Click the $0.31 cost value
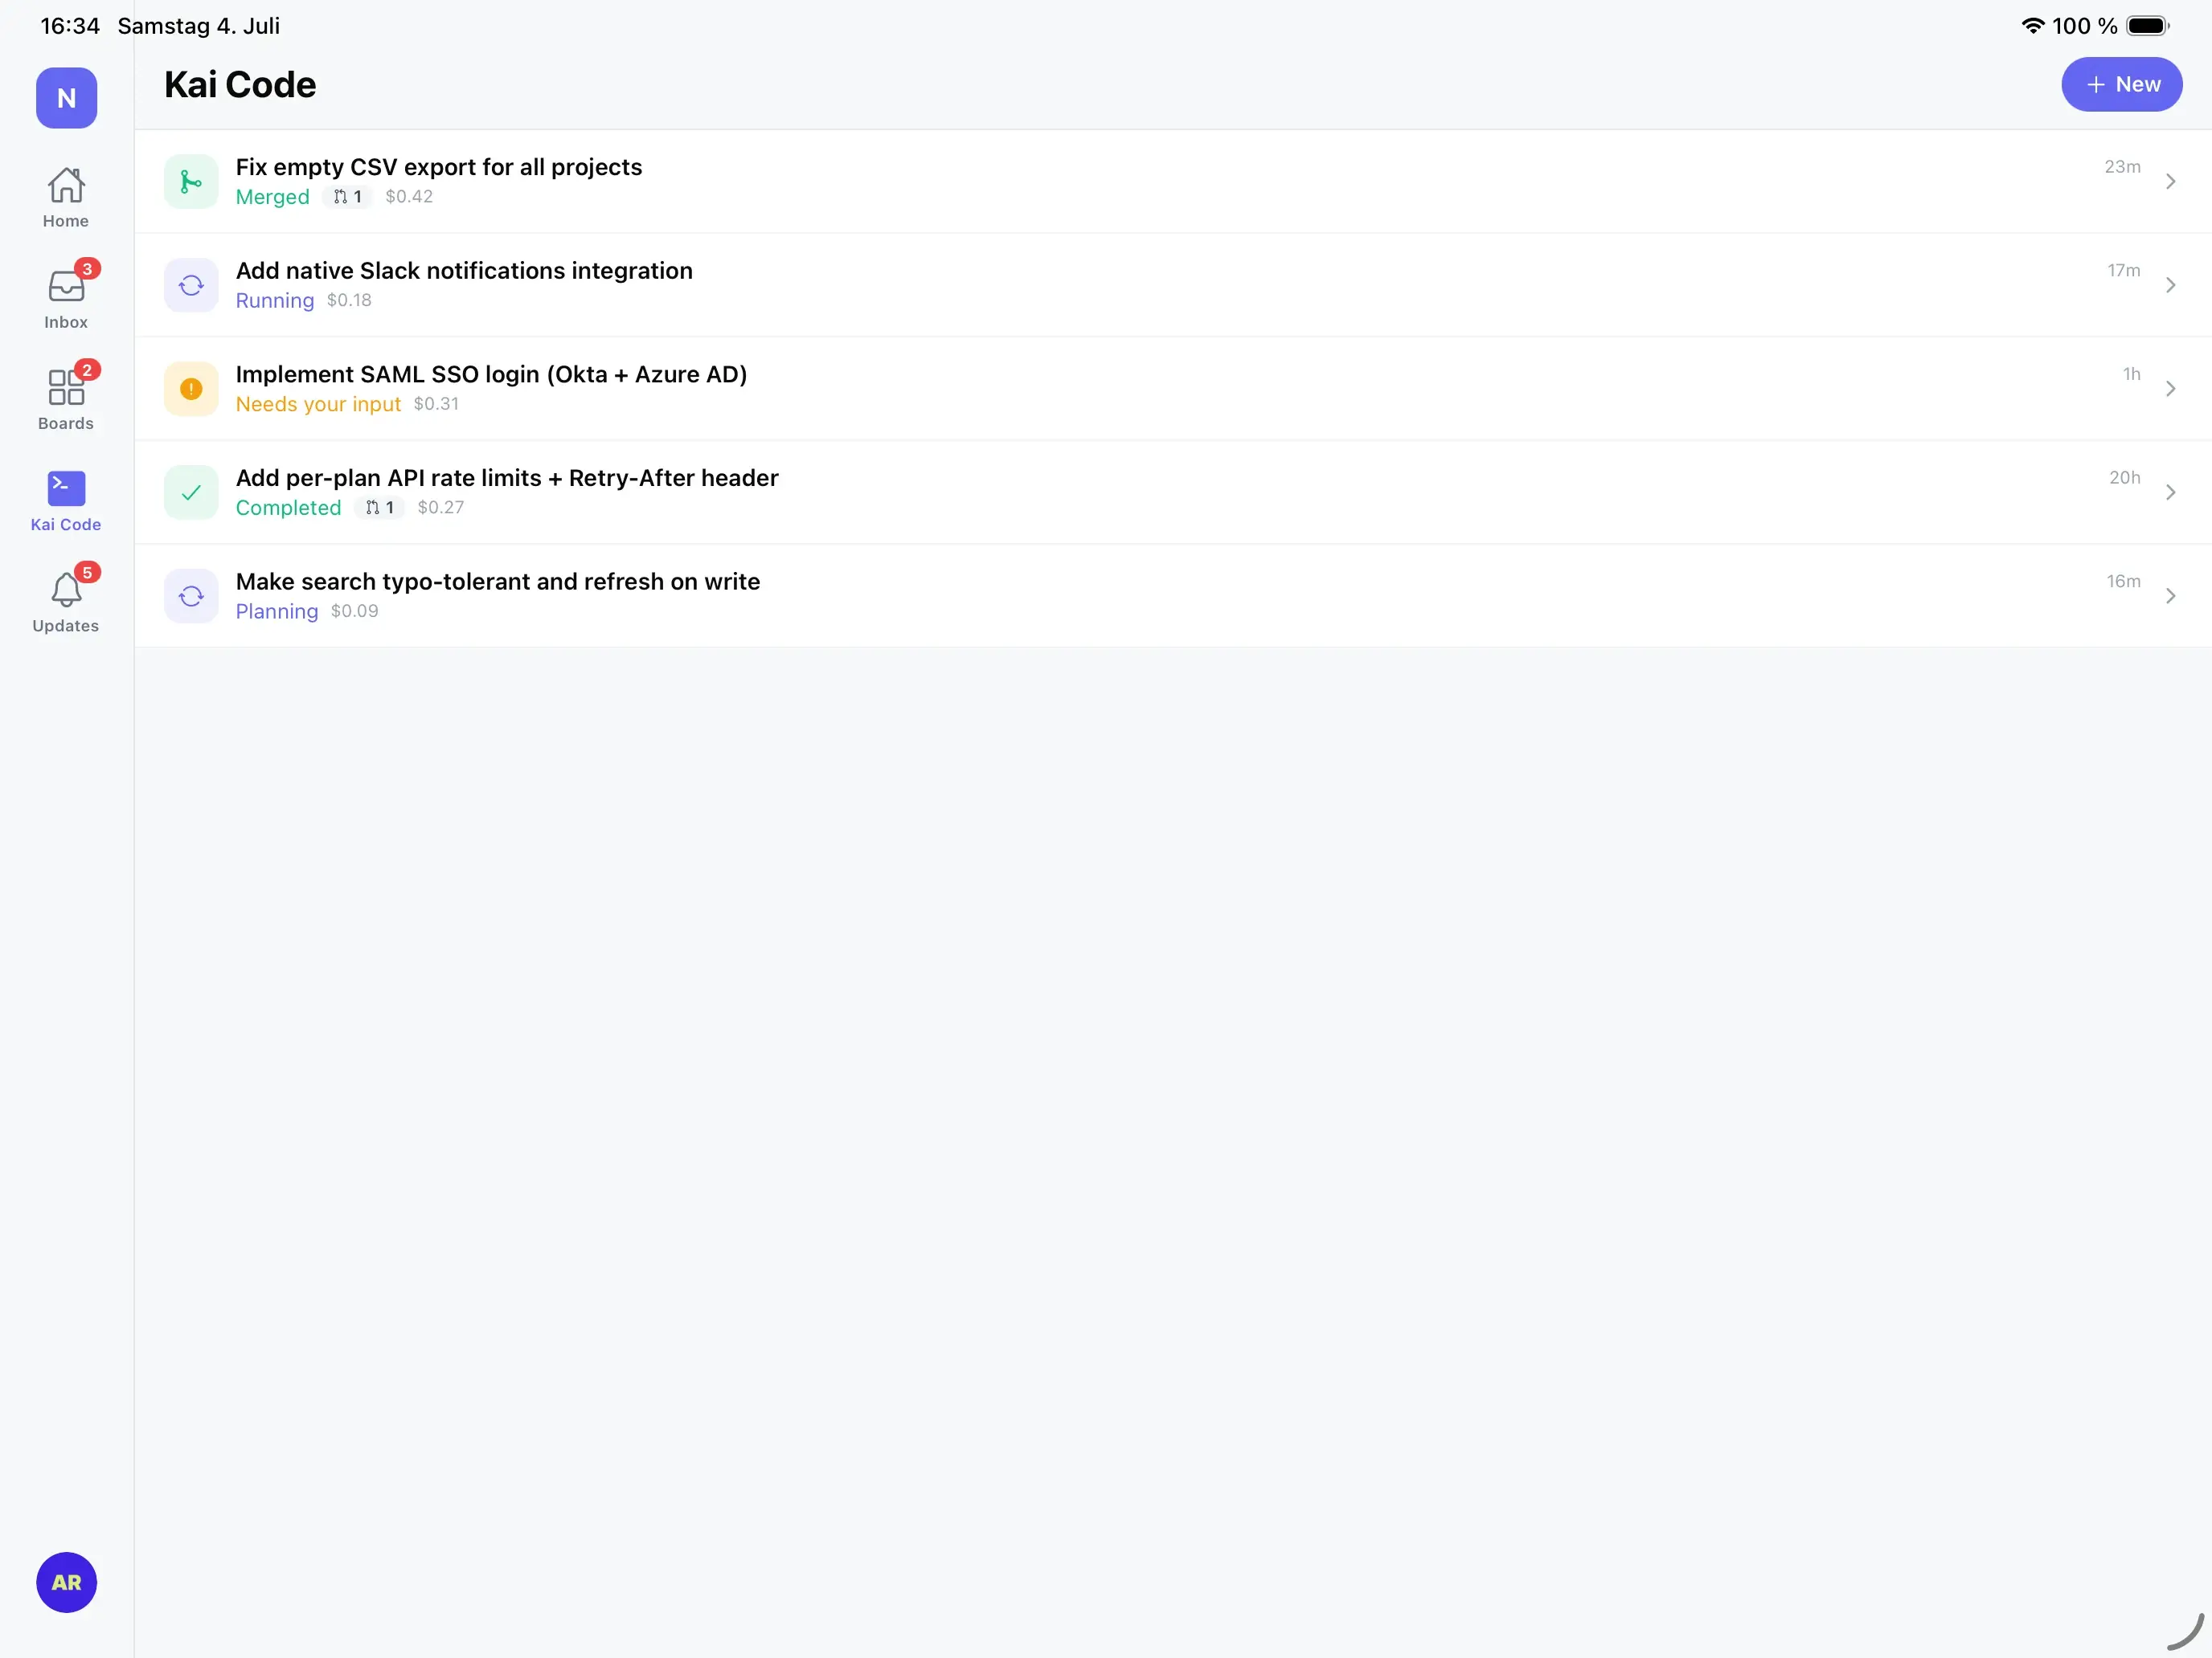 (x=436, y=404)
